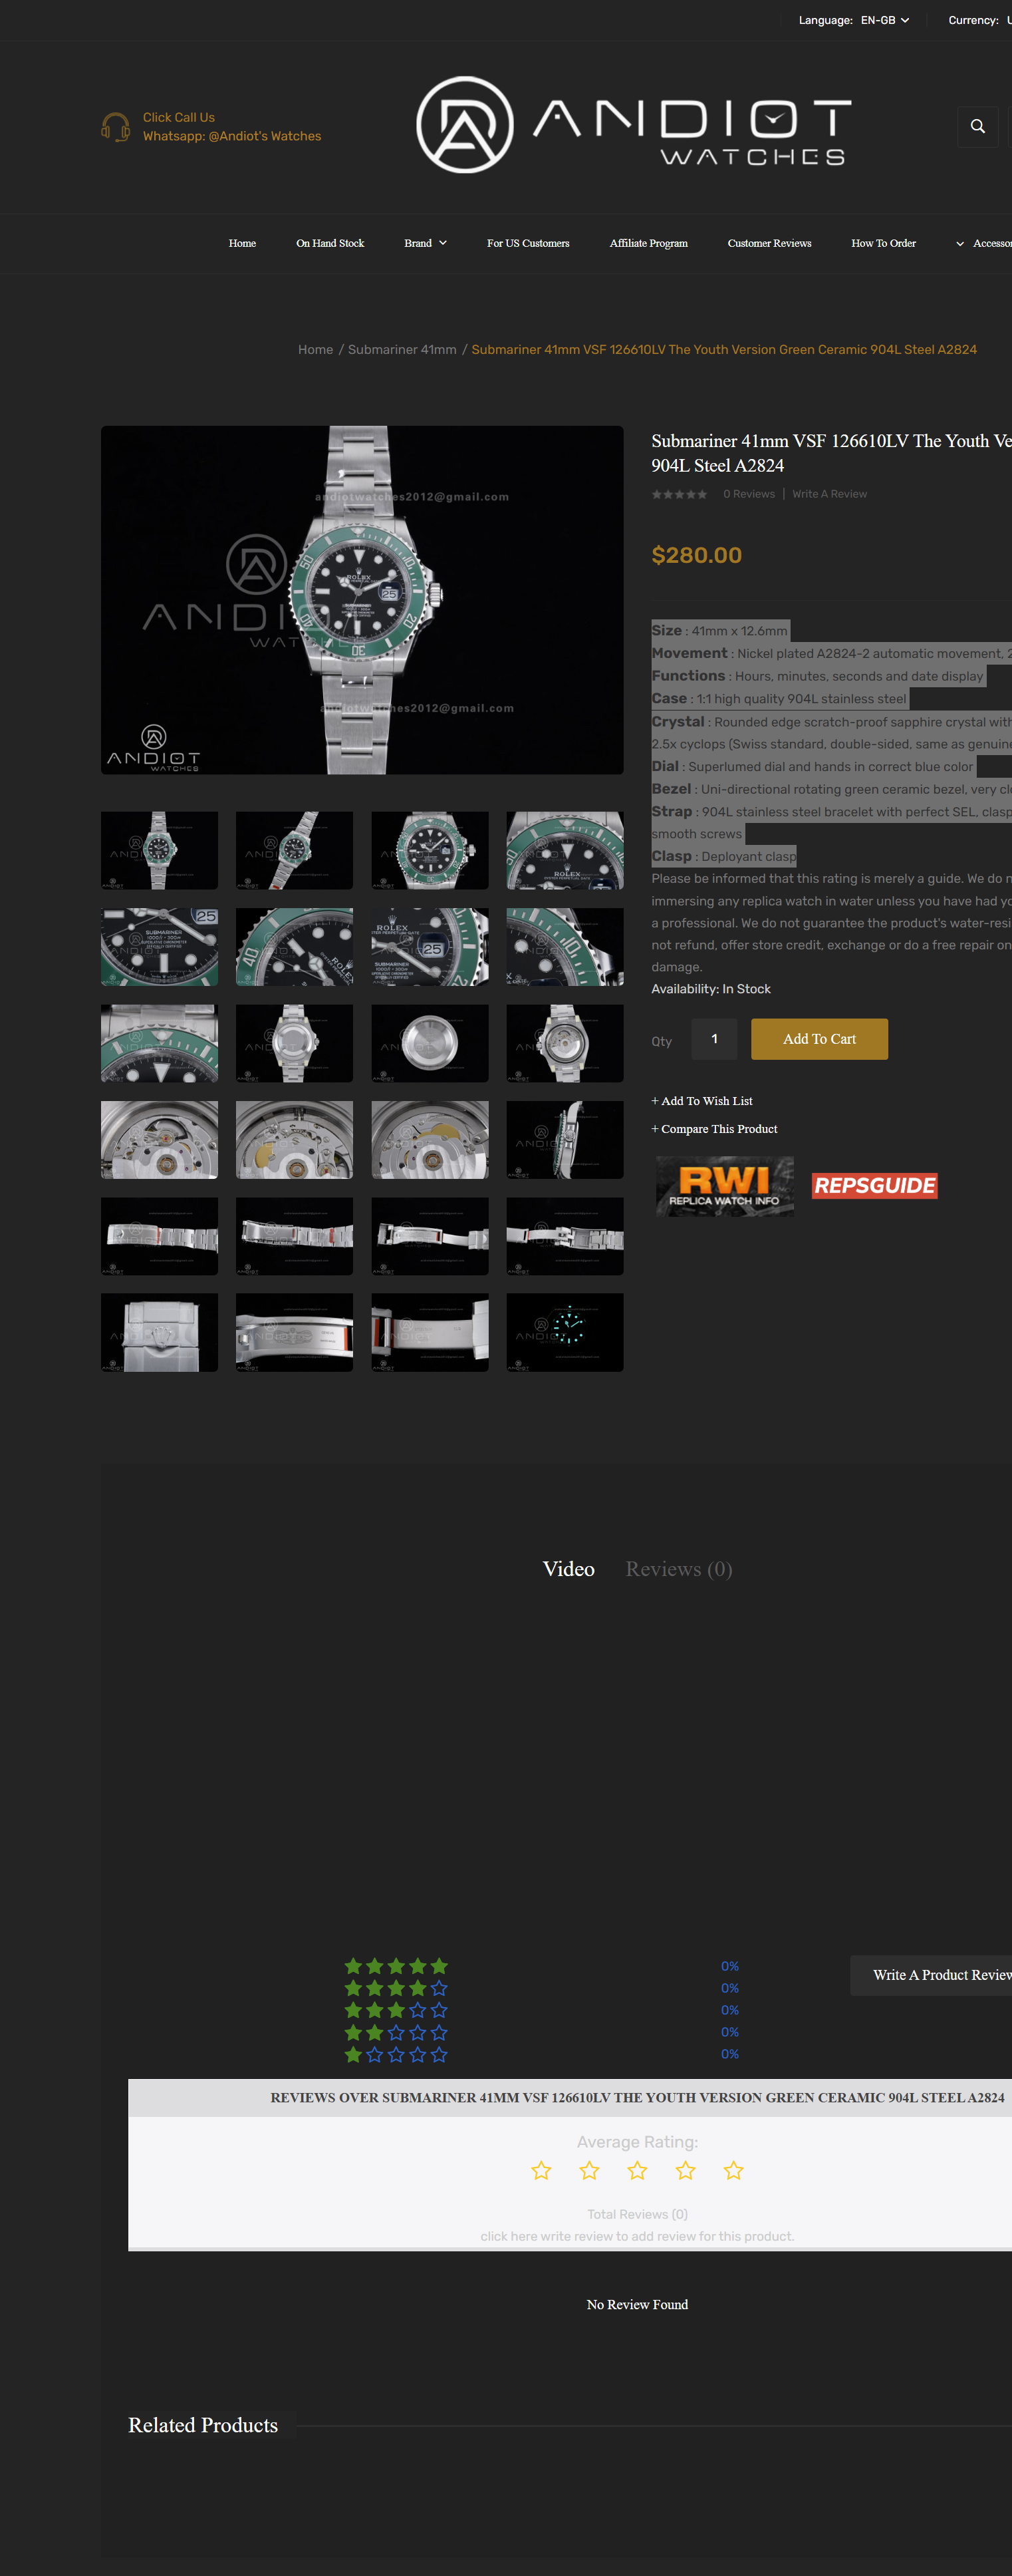Click the Add To Cart button
The width and height of the screenshot is (1012, 2576).
click(x=819, y=1039)
